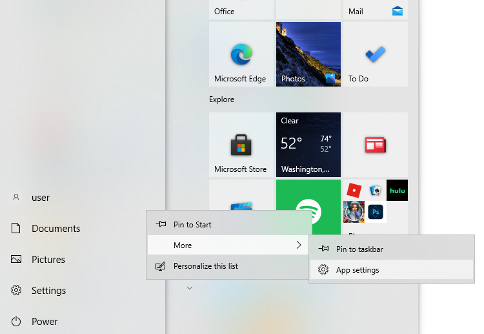Open the hulu icon
Image resolution: width=484 pixels, height=334 pixels.
click(x=398, y=191)
